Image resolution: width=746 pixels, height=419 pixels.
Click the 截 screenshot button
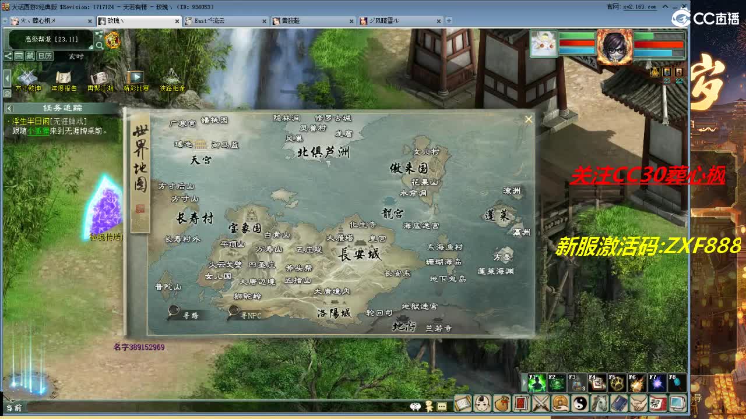[30, 56]
